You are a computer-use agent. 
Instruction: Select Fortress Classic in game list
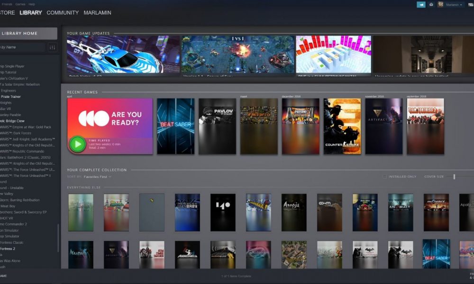11,243
